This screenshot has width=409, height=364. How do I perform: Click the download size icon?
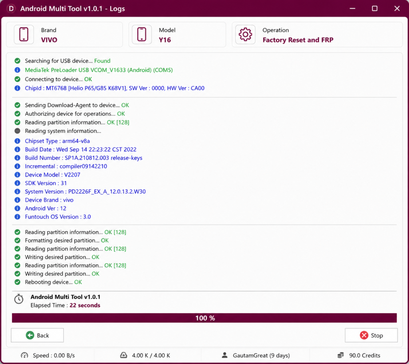[123, 355]
